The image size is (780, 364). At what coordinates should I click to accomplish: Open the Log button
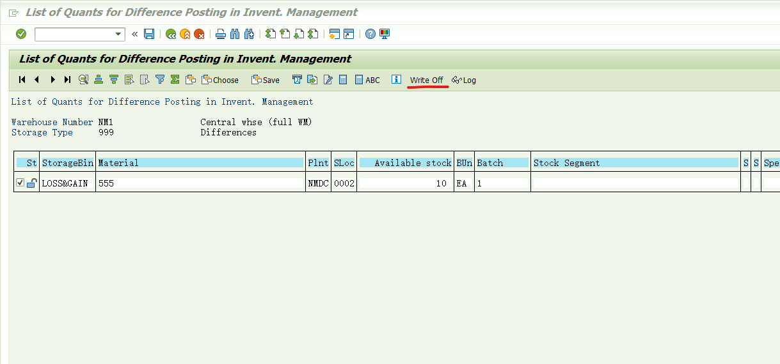tap(464, 80)
